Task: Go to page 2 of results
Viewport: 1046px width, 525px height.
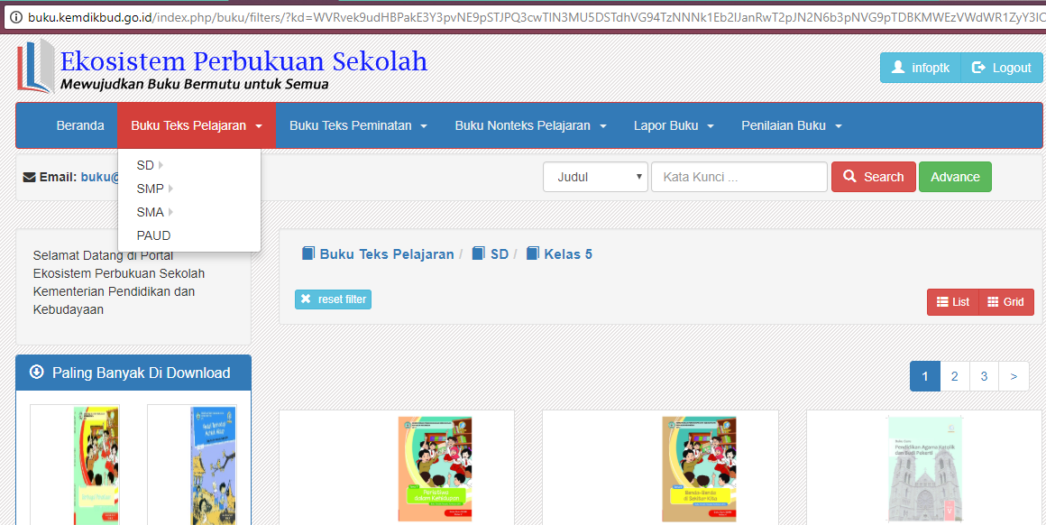Action: click(x=954, y=375)
